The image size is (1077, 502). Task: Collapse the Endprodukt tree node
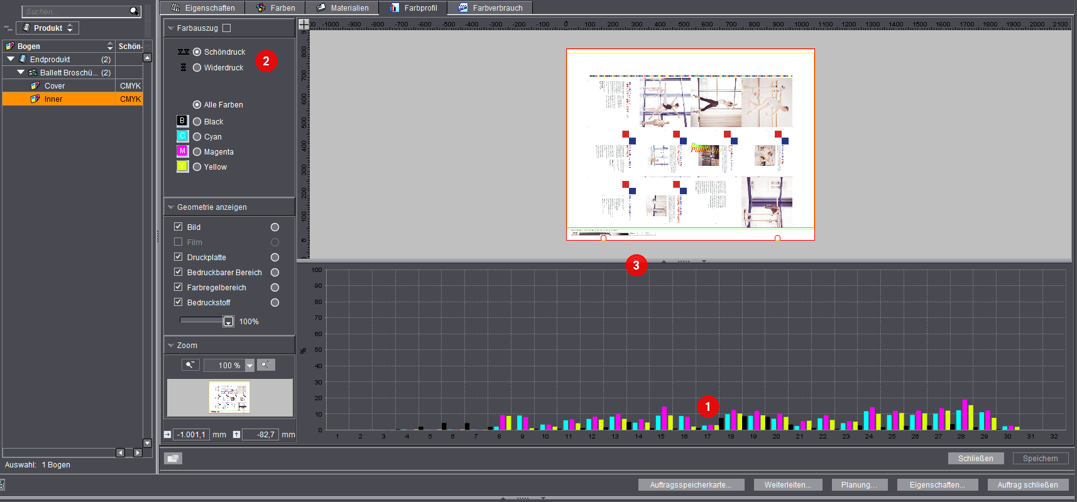(11, 59)
